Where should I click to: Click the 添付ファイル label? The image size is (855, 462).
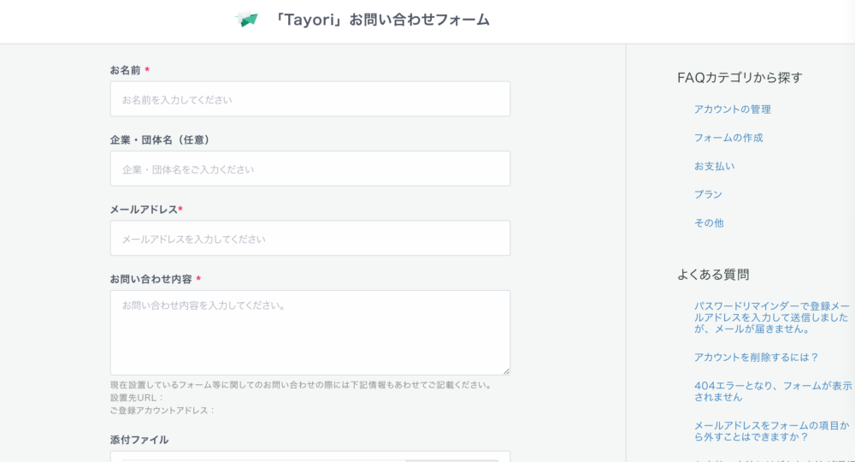(139, 440)
